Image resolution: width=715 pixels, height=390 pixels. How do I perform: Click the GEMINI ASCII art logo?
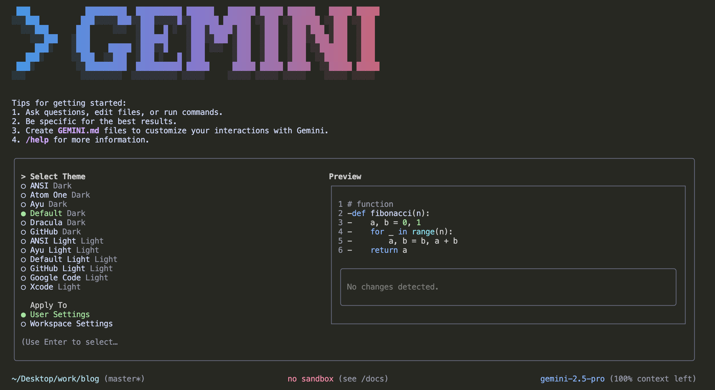[x=196, y=43]
